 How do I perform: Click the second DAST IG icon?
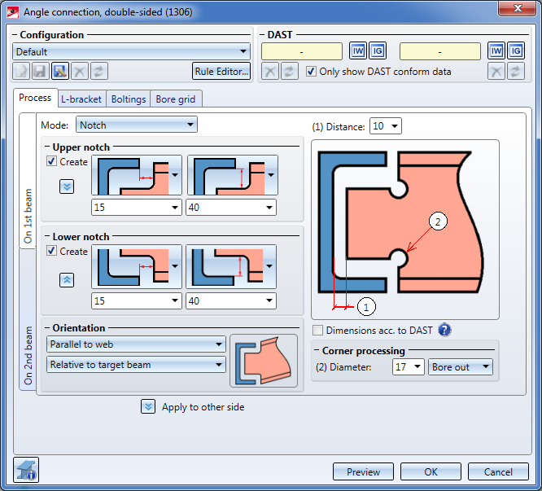(516, 51)
